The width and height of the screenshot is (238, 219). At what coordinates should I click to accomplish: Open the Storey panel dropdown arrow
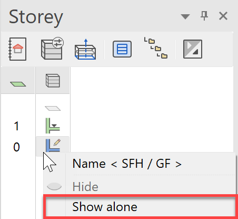[185, 16]
